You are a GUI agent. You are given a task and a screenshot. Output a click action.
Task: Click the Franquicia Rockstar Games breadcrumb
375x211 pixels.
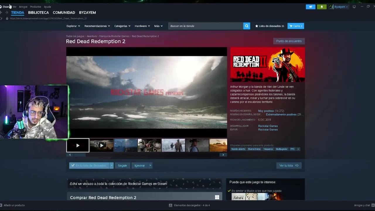114,36
